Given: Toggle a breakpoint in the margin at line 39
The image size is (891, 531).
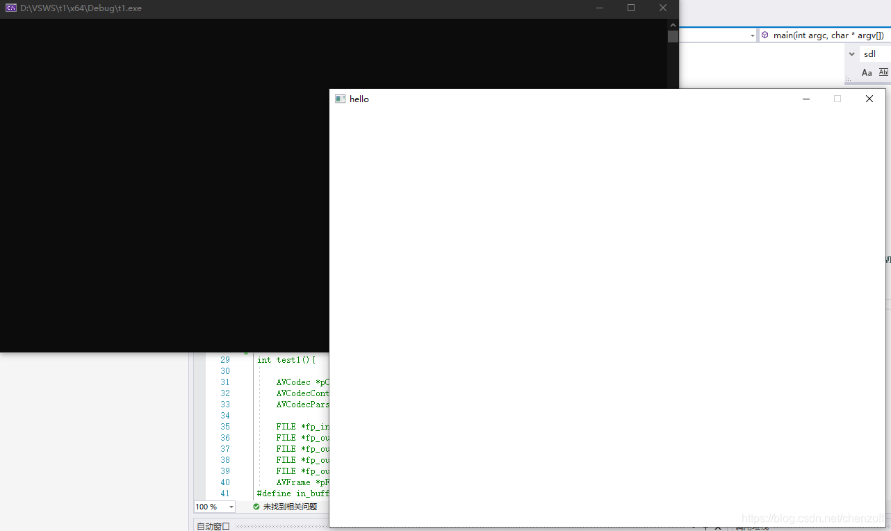Looking at the screenshot, I should click(202, 471).
